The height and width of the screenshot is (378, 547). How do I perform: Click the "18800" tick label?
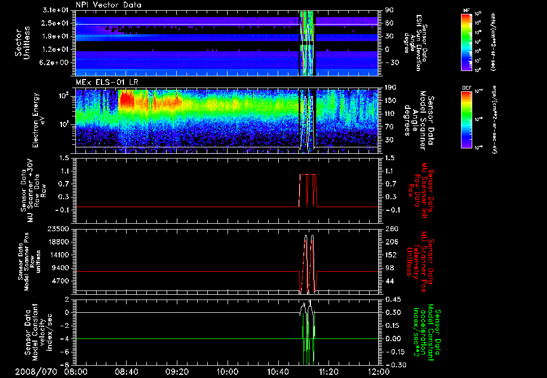pos(59,242)
